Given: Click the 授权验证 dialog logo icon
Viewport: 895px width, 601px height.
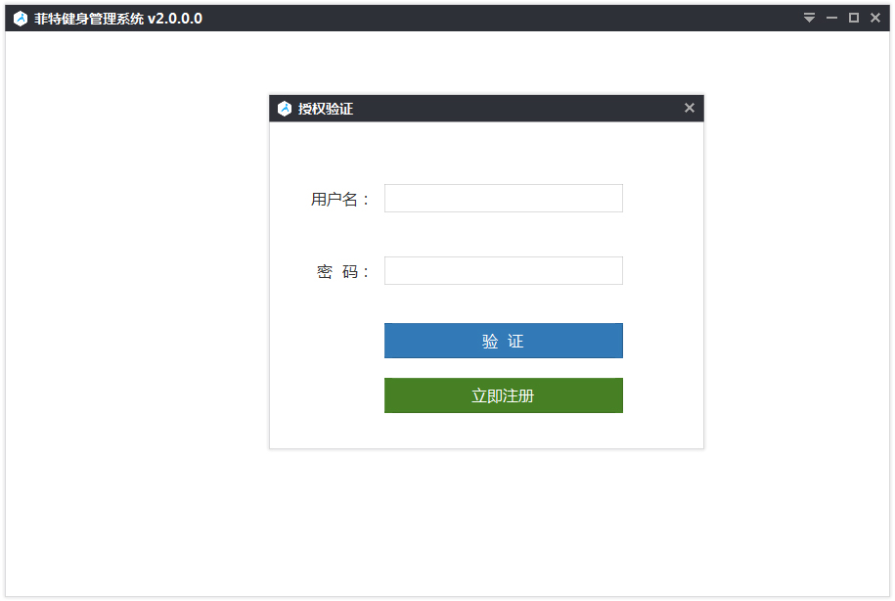Looking at the screenshot, I should tap(285, 109).
